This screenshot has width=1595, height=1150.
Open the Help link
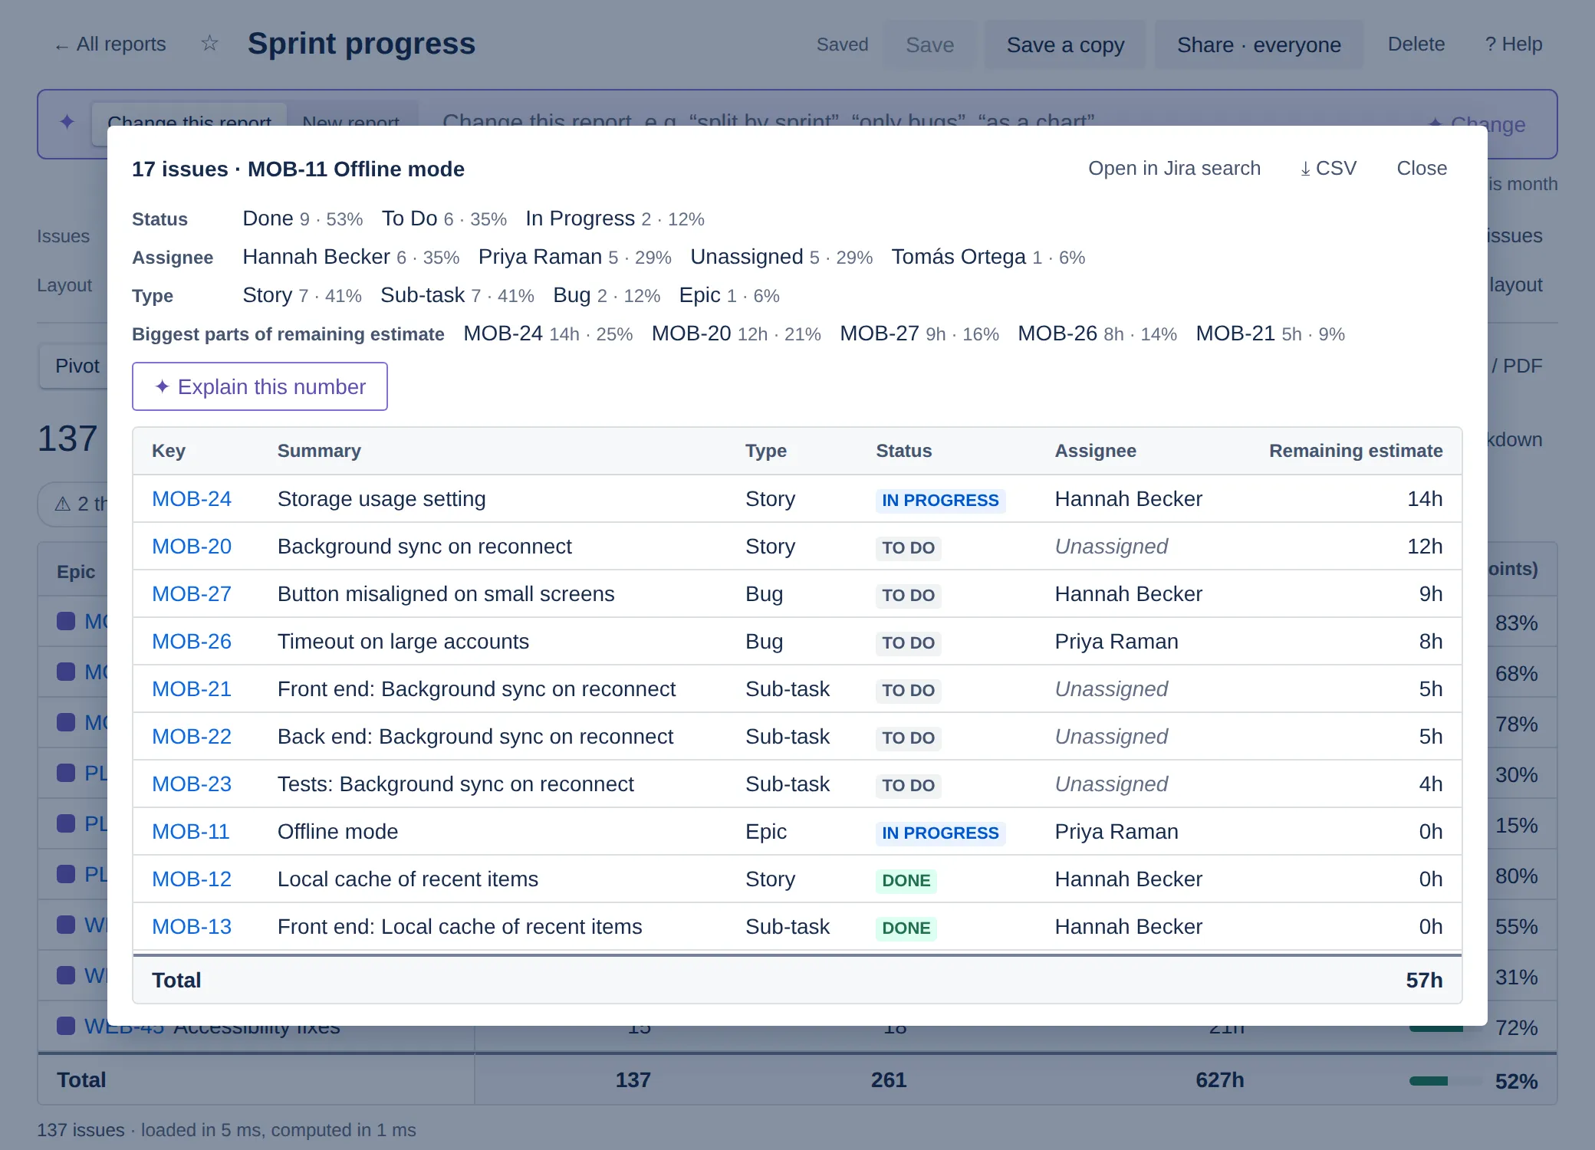(1514, 44)
